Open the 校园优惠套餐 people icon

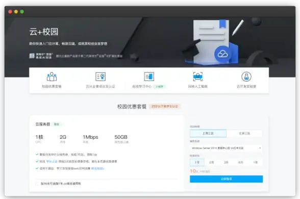(x=52, y=77)
